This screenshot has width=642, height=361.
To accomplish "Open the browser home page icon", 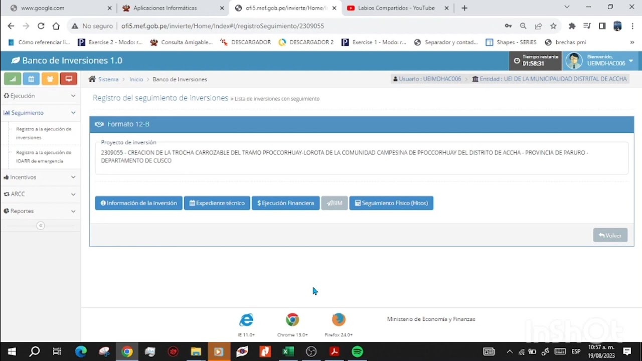I will tap(56, 26).
